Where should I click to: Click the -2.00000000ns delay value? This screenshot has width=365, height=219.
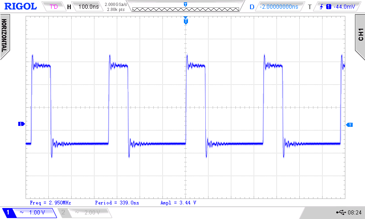(x=279, y=7)
